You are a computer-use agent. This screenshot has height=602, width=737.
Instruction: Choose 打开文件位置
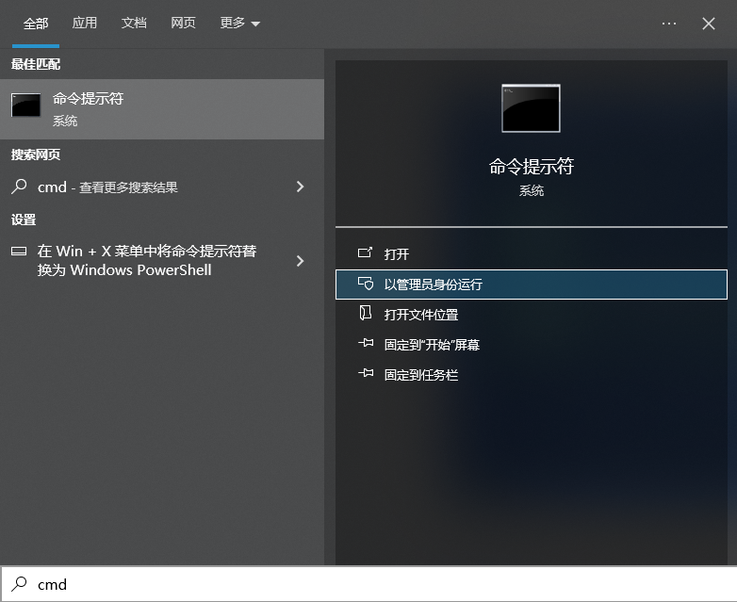click(x=532, y=315)
